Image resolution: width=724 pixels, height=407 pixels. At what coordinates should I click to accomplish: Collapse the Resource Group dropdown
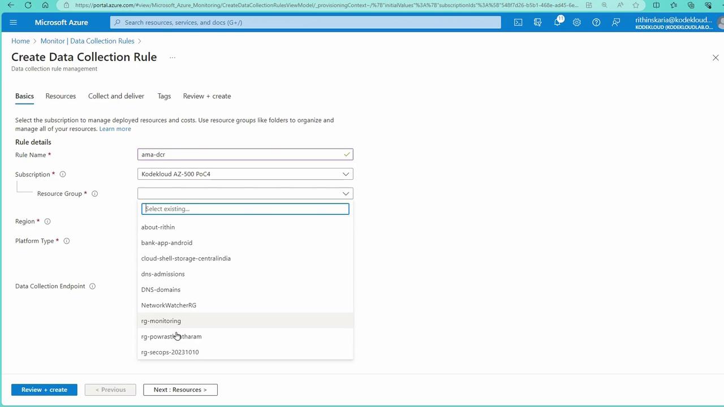(245, 193)
